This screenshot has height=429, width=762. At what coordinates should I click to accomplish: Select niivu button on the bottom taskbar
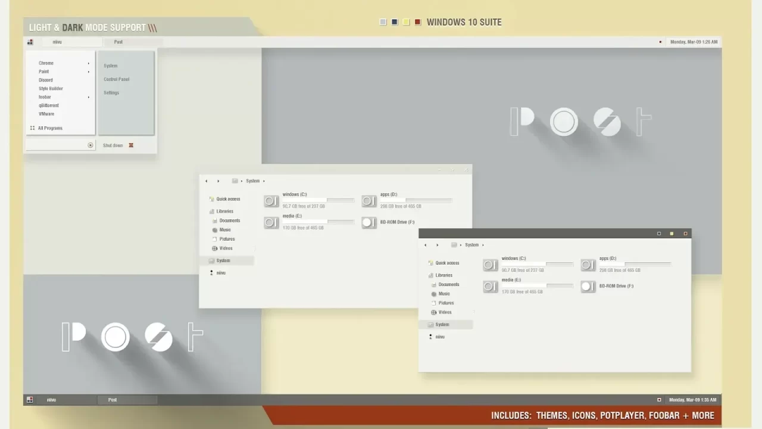[65, 400]
